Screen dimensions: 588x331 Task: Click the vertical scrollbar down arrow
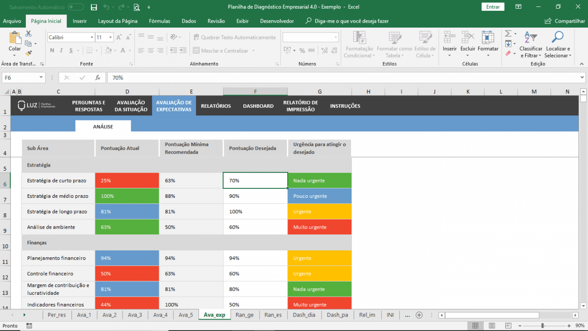[583, 306]
